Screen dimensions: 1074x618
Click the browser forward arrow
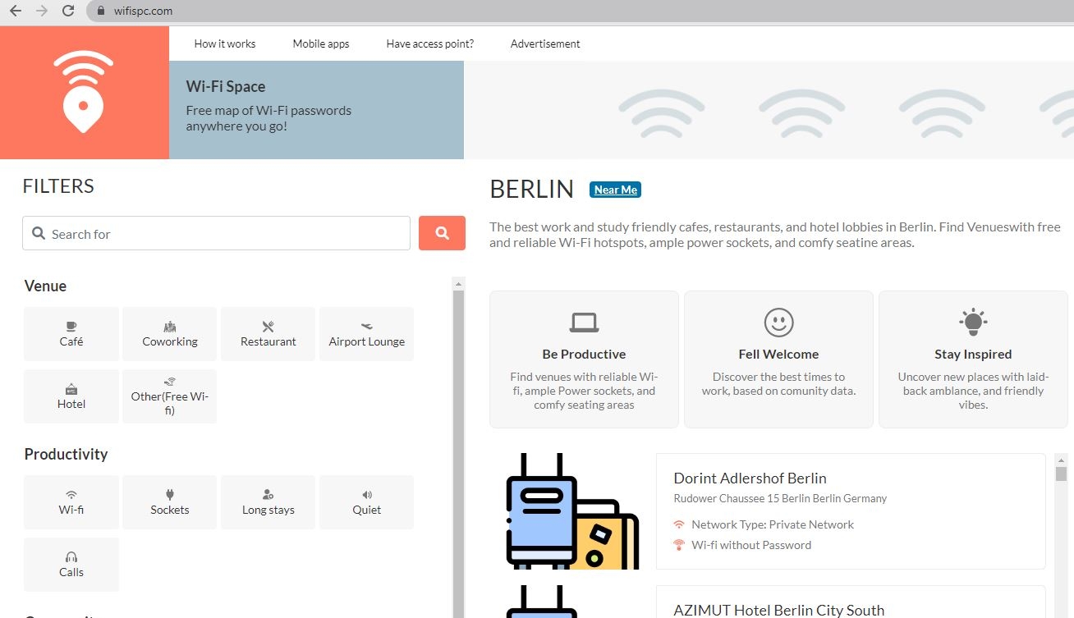[41, 11]
